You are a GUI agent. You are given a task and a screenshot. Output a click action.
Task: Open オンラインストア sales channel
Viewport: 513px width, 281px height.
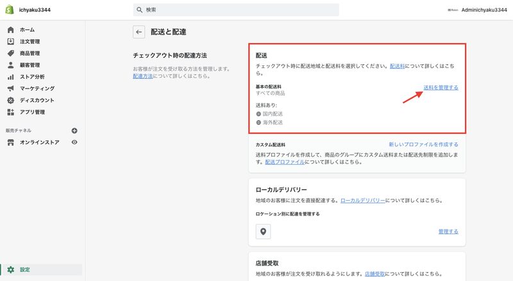[40, 142]
